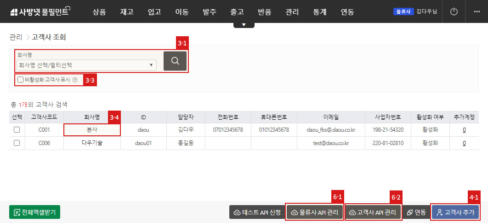Click the Sabangnet Fulfillment logo
488x223 pixels.
(41, 12)
